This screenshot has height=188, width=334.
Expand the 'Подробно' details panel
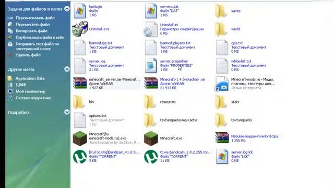67,112
